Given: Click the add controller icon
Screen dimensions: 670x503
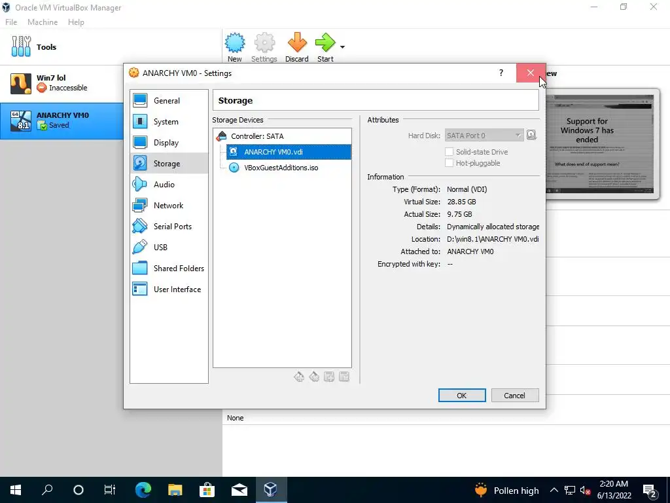Looking at the screenshot, I should (x=299, y=377).
